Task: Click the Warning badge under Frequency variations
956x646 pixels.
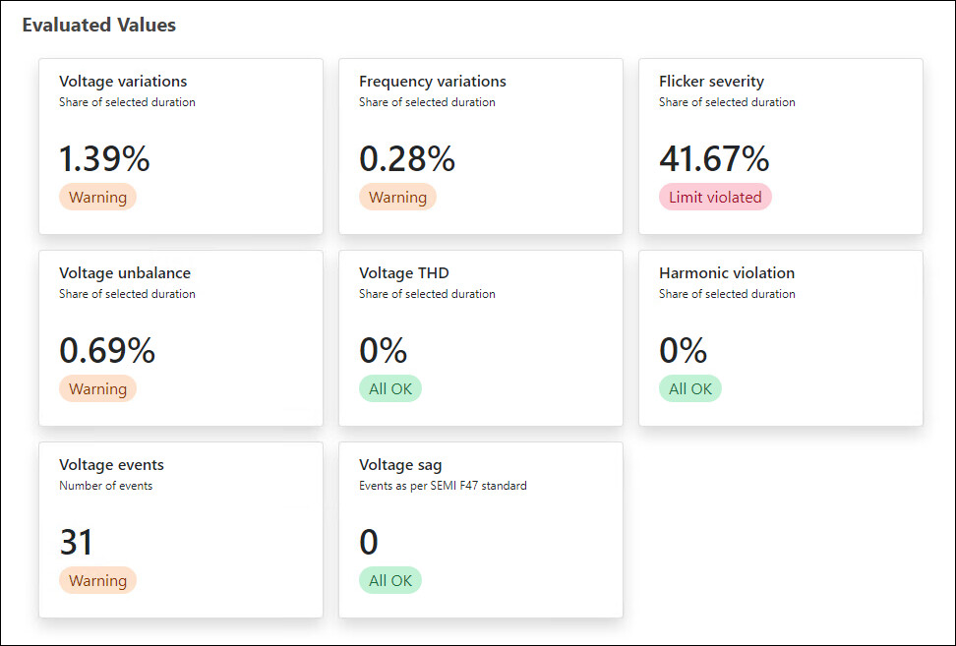Action: click(x=397, y=197)
